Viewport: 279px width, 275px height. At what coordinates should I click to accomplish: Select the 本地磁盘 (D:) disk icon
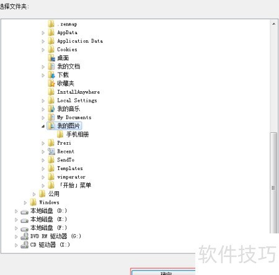click(24, 212)
